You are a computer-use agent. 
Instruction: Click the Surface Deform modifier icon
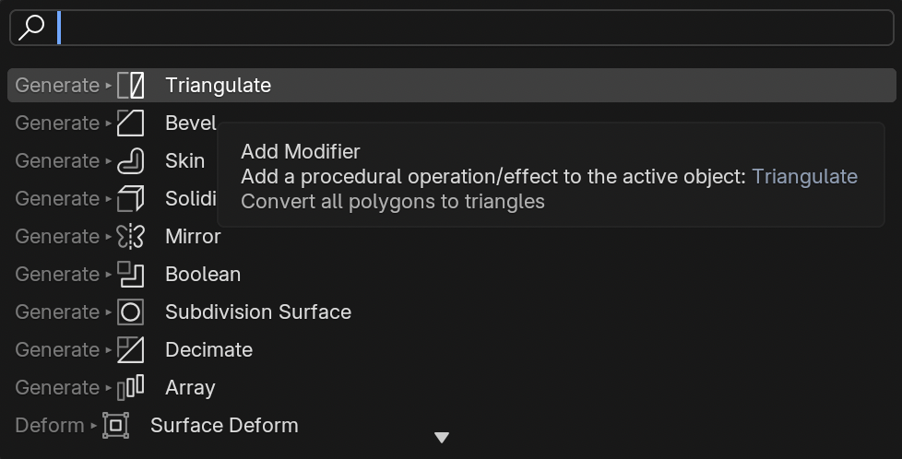(x=116, y=426)
